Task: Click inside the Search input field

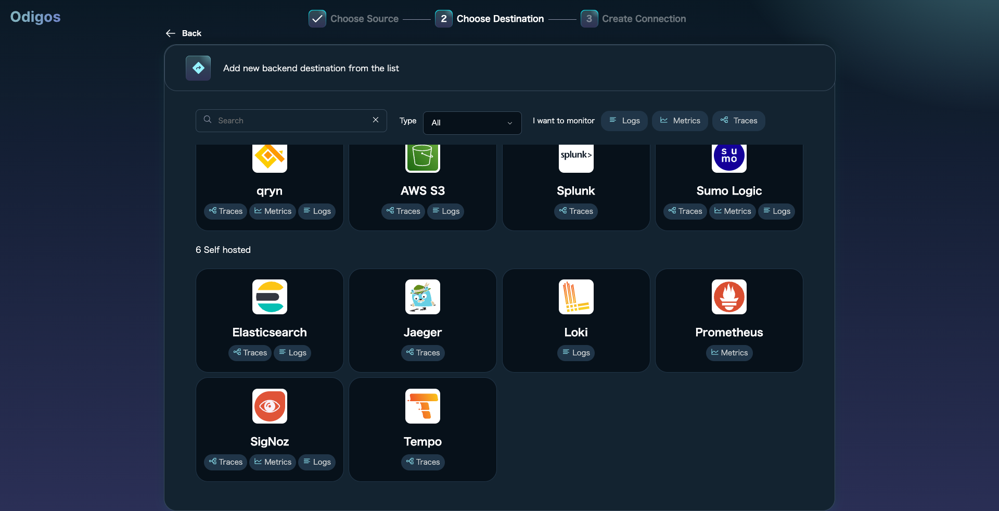Action: pyautogui.click(x=291, y=121)
